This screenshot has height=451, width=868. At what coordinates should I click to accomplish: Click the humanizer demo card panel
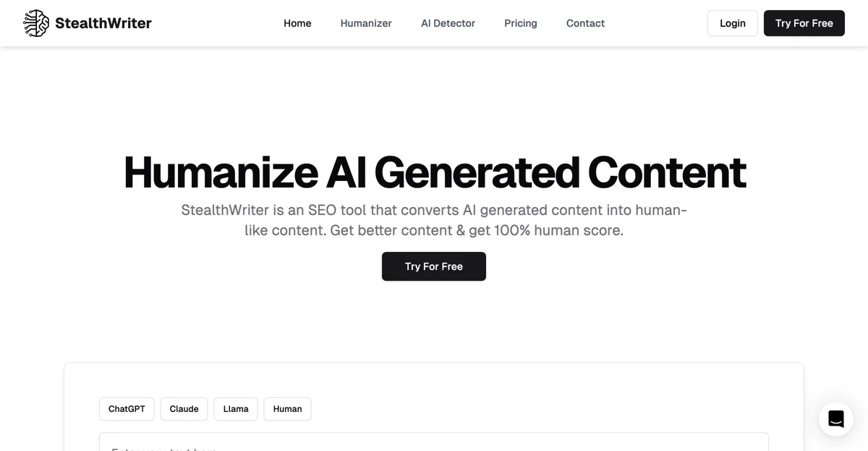[x=434, y=407]
